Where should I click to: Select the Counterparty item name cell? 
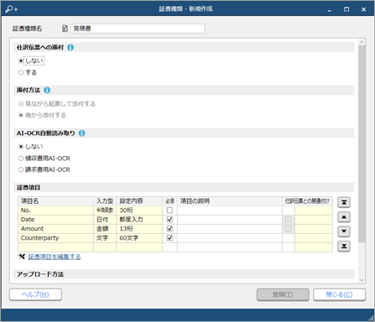55,238
